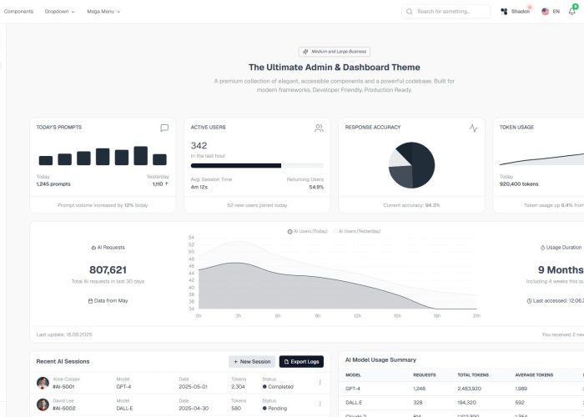Click the 2,483,920 total tokens cell

point(469,389)
